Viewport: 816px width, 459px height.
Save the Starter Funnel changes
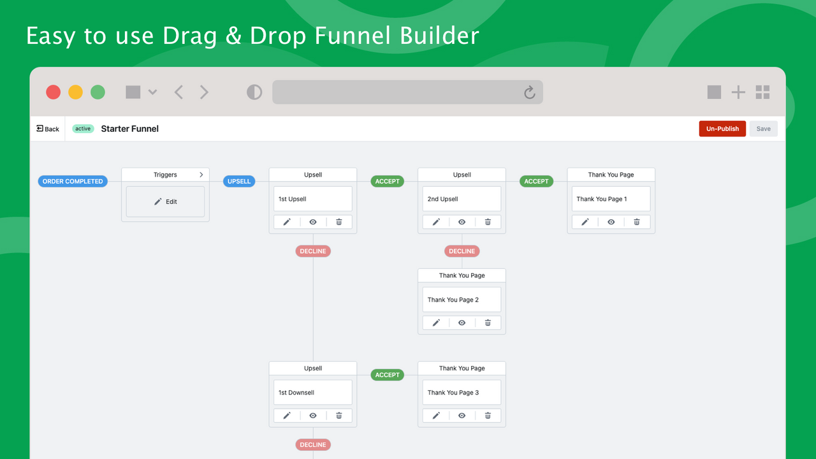(763, 128)
